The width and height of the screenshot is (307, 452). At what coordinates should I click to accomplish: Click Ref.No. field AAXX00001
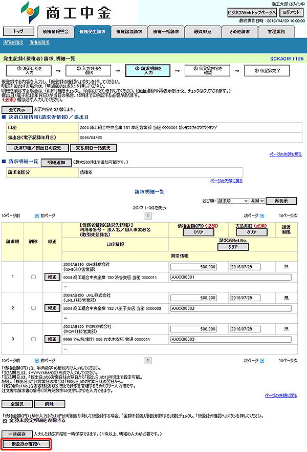click(x=231, y=278)
